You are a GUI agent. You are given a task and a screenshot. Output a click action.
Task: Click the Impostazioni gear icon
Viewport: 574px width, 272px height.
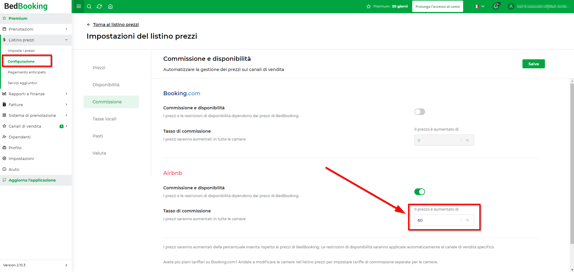(x=4, y=158)
